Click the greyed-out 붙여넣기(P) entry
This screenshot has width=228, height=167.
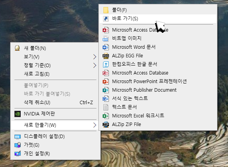point(54,85)
